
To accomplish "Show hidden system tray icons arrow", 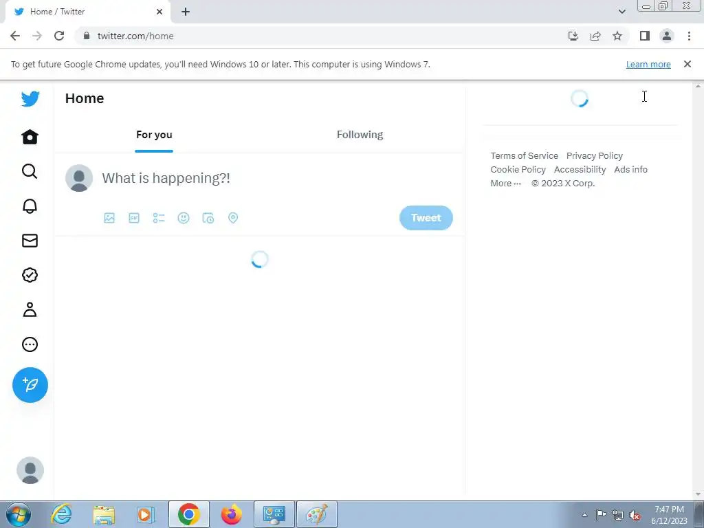I will (x=584, y=515).
